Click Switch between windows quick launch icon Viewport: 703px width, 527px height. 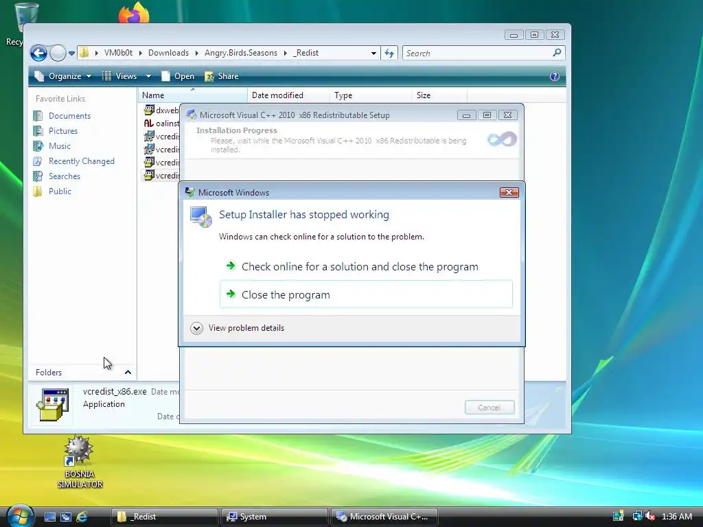click(x=66, y=517)
